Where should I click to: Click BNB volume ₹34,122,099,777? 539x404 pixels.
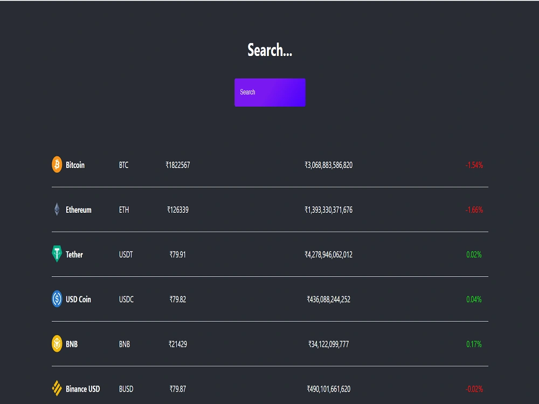pos(329,344)
